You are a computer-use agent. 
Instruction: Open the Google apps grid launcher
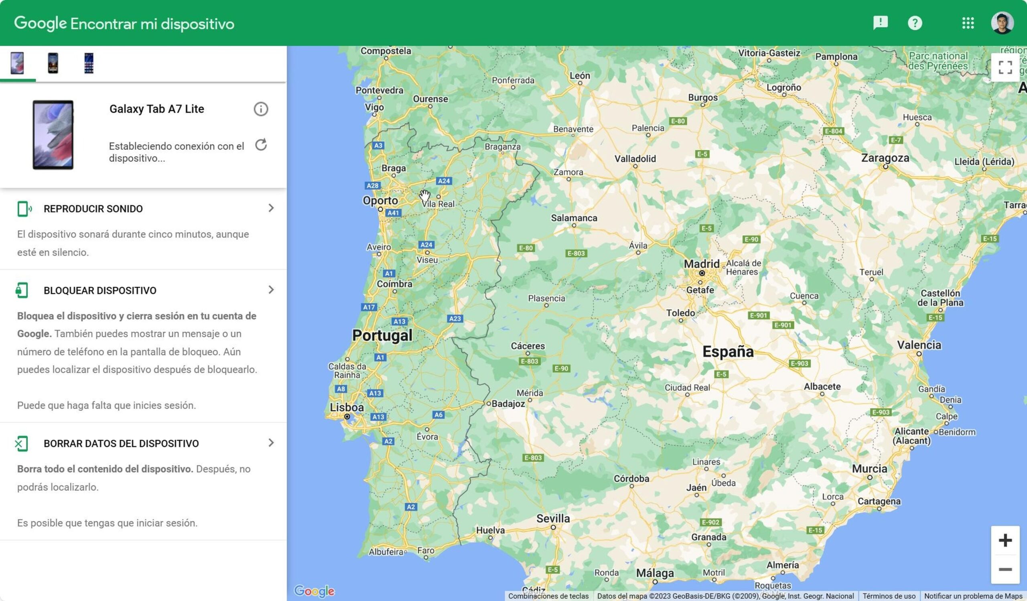click(x=968, y=23)
